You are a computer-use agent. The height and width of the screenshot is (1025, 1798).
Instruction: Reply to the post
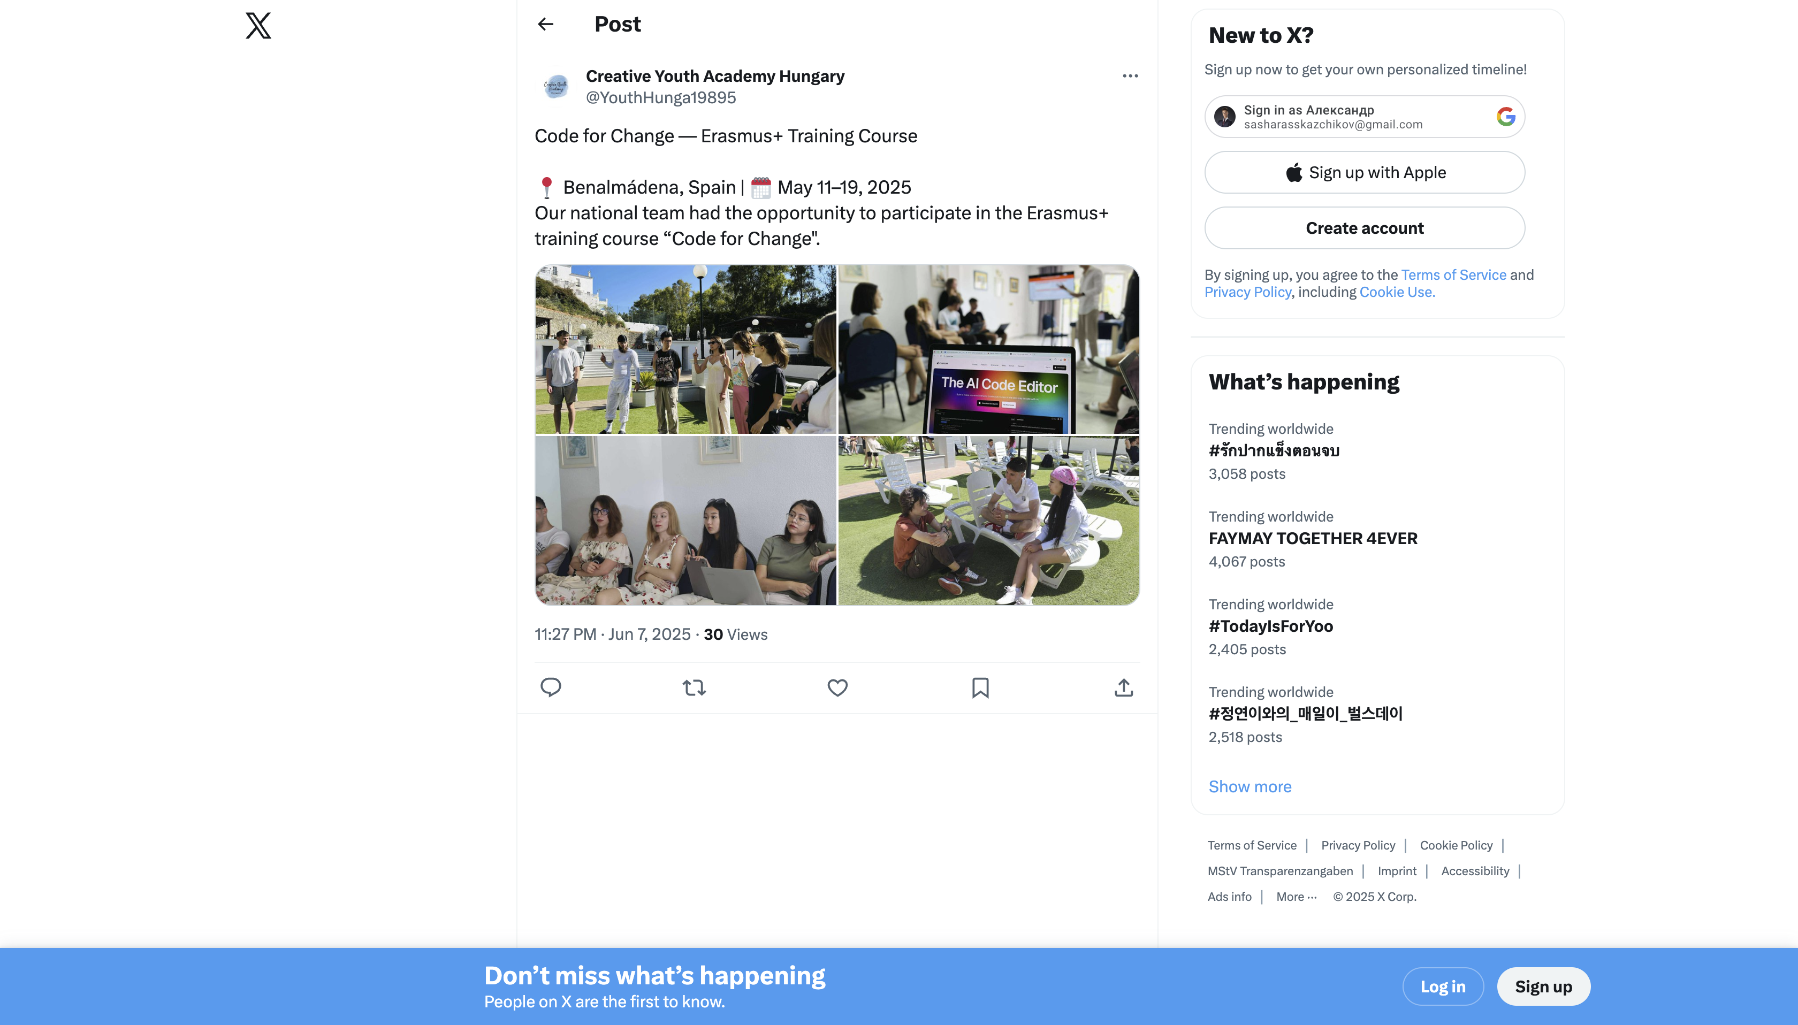[551, 687]
